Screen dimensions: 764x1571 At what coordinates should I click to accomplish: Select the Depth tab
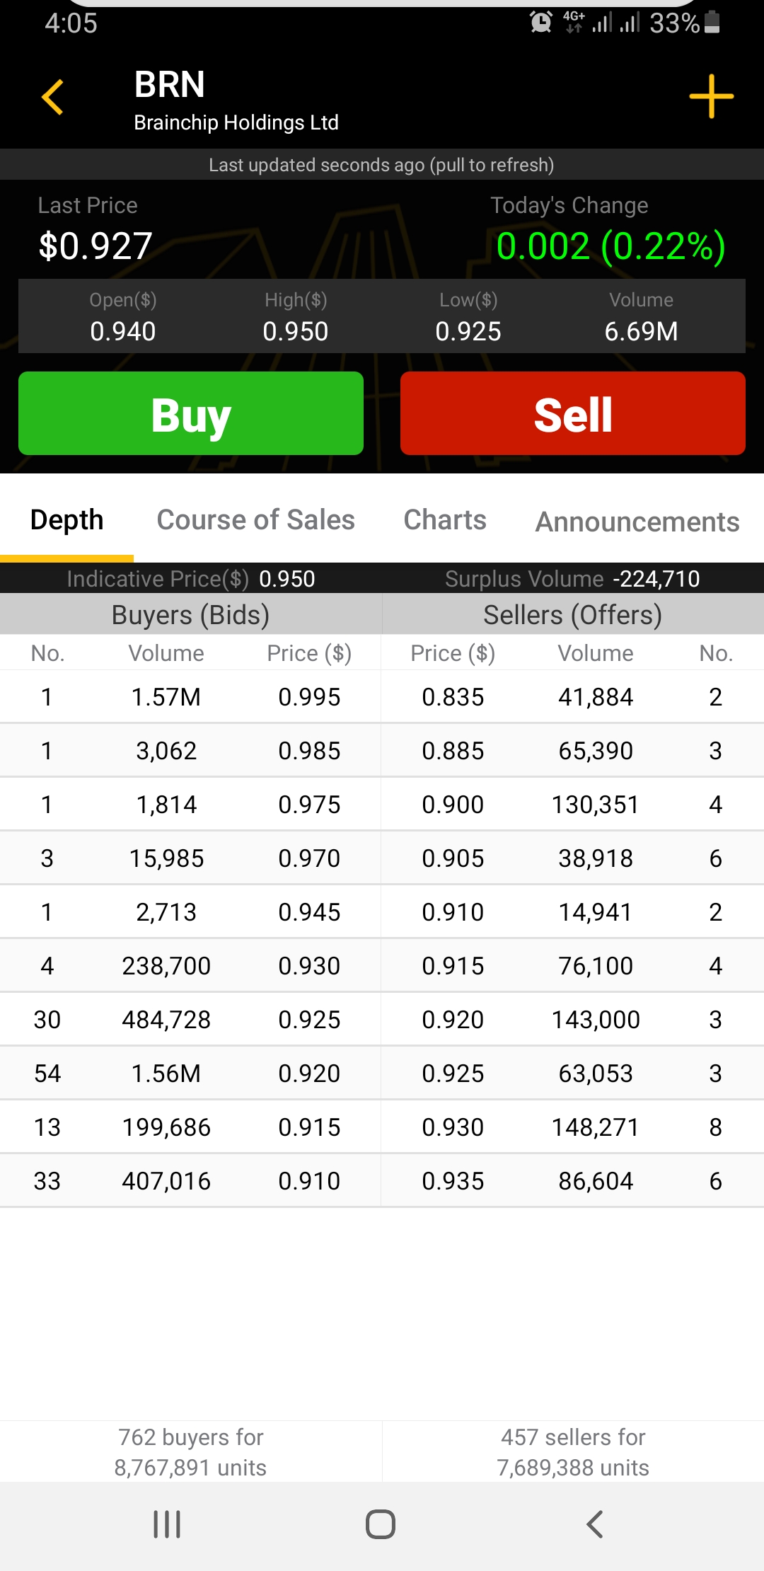click(67, 520)
